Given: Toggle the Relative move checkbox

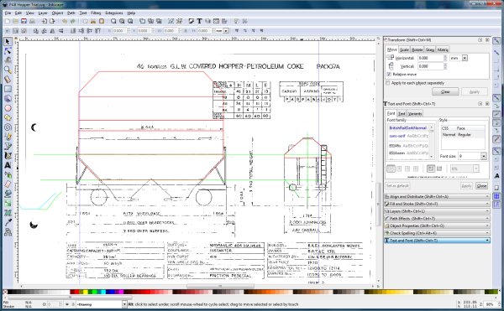Looking at the screenshot, I should click(389, 74).
